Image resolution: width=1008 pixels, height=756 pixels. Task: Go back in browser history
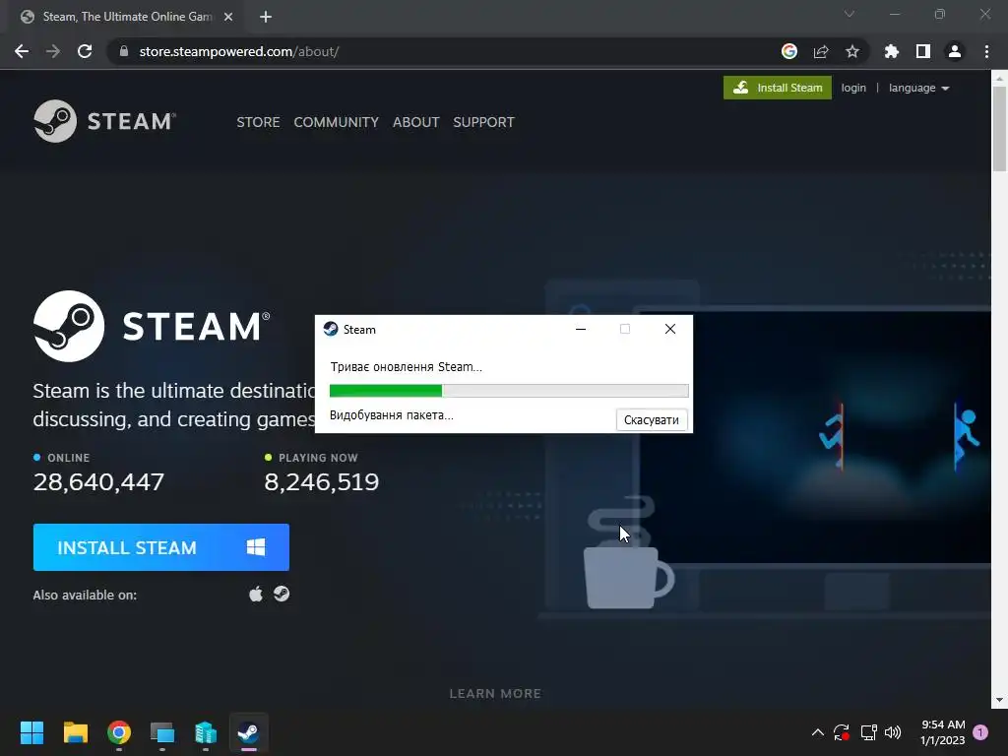[22, 51]
